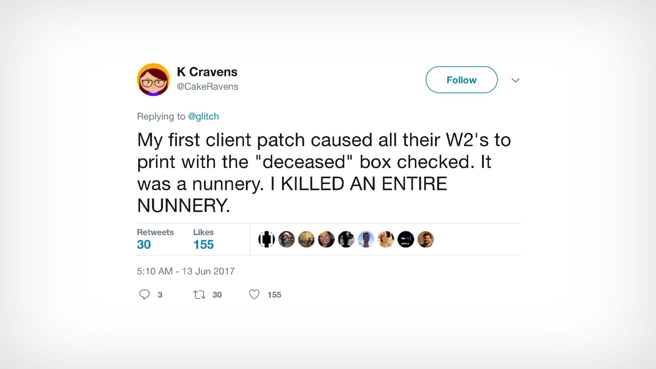Open the 5:10 AM - 13 Jun 2017 timestamp
The image size is (656, 369).
186,271
